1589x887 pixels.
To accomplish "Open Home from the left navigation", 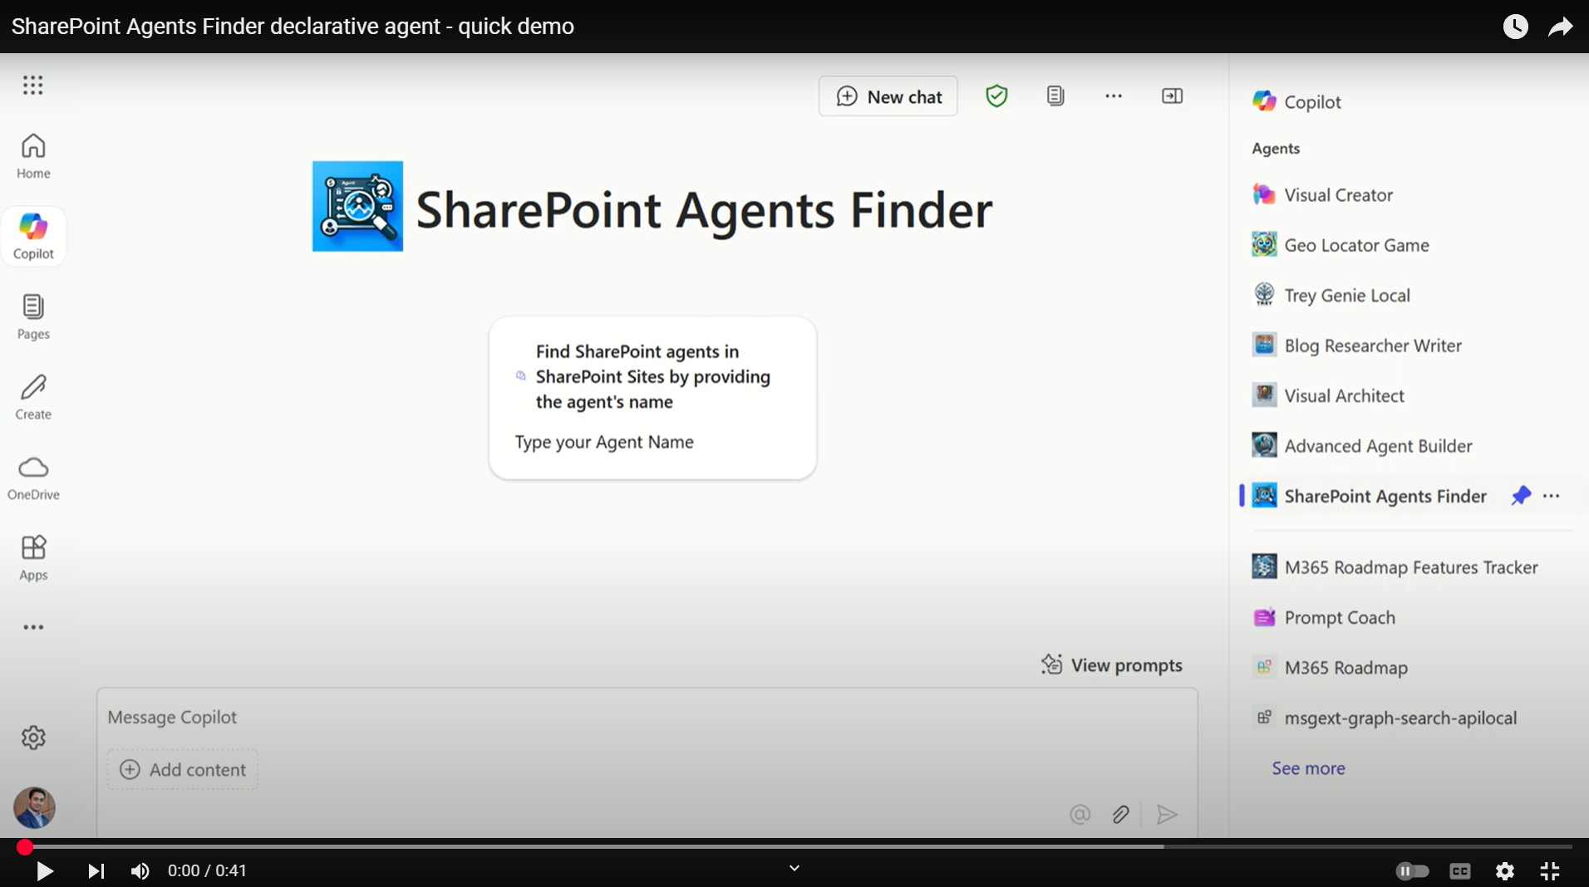I will tap(33, 154).
